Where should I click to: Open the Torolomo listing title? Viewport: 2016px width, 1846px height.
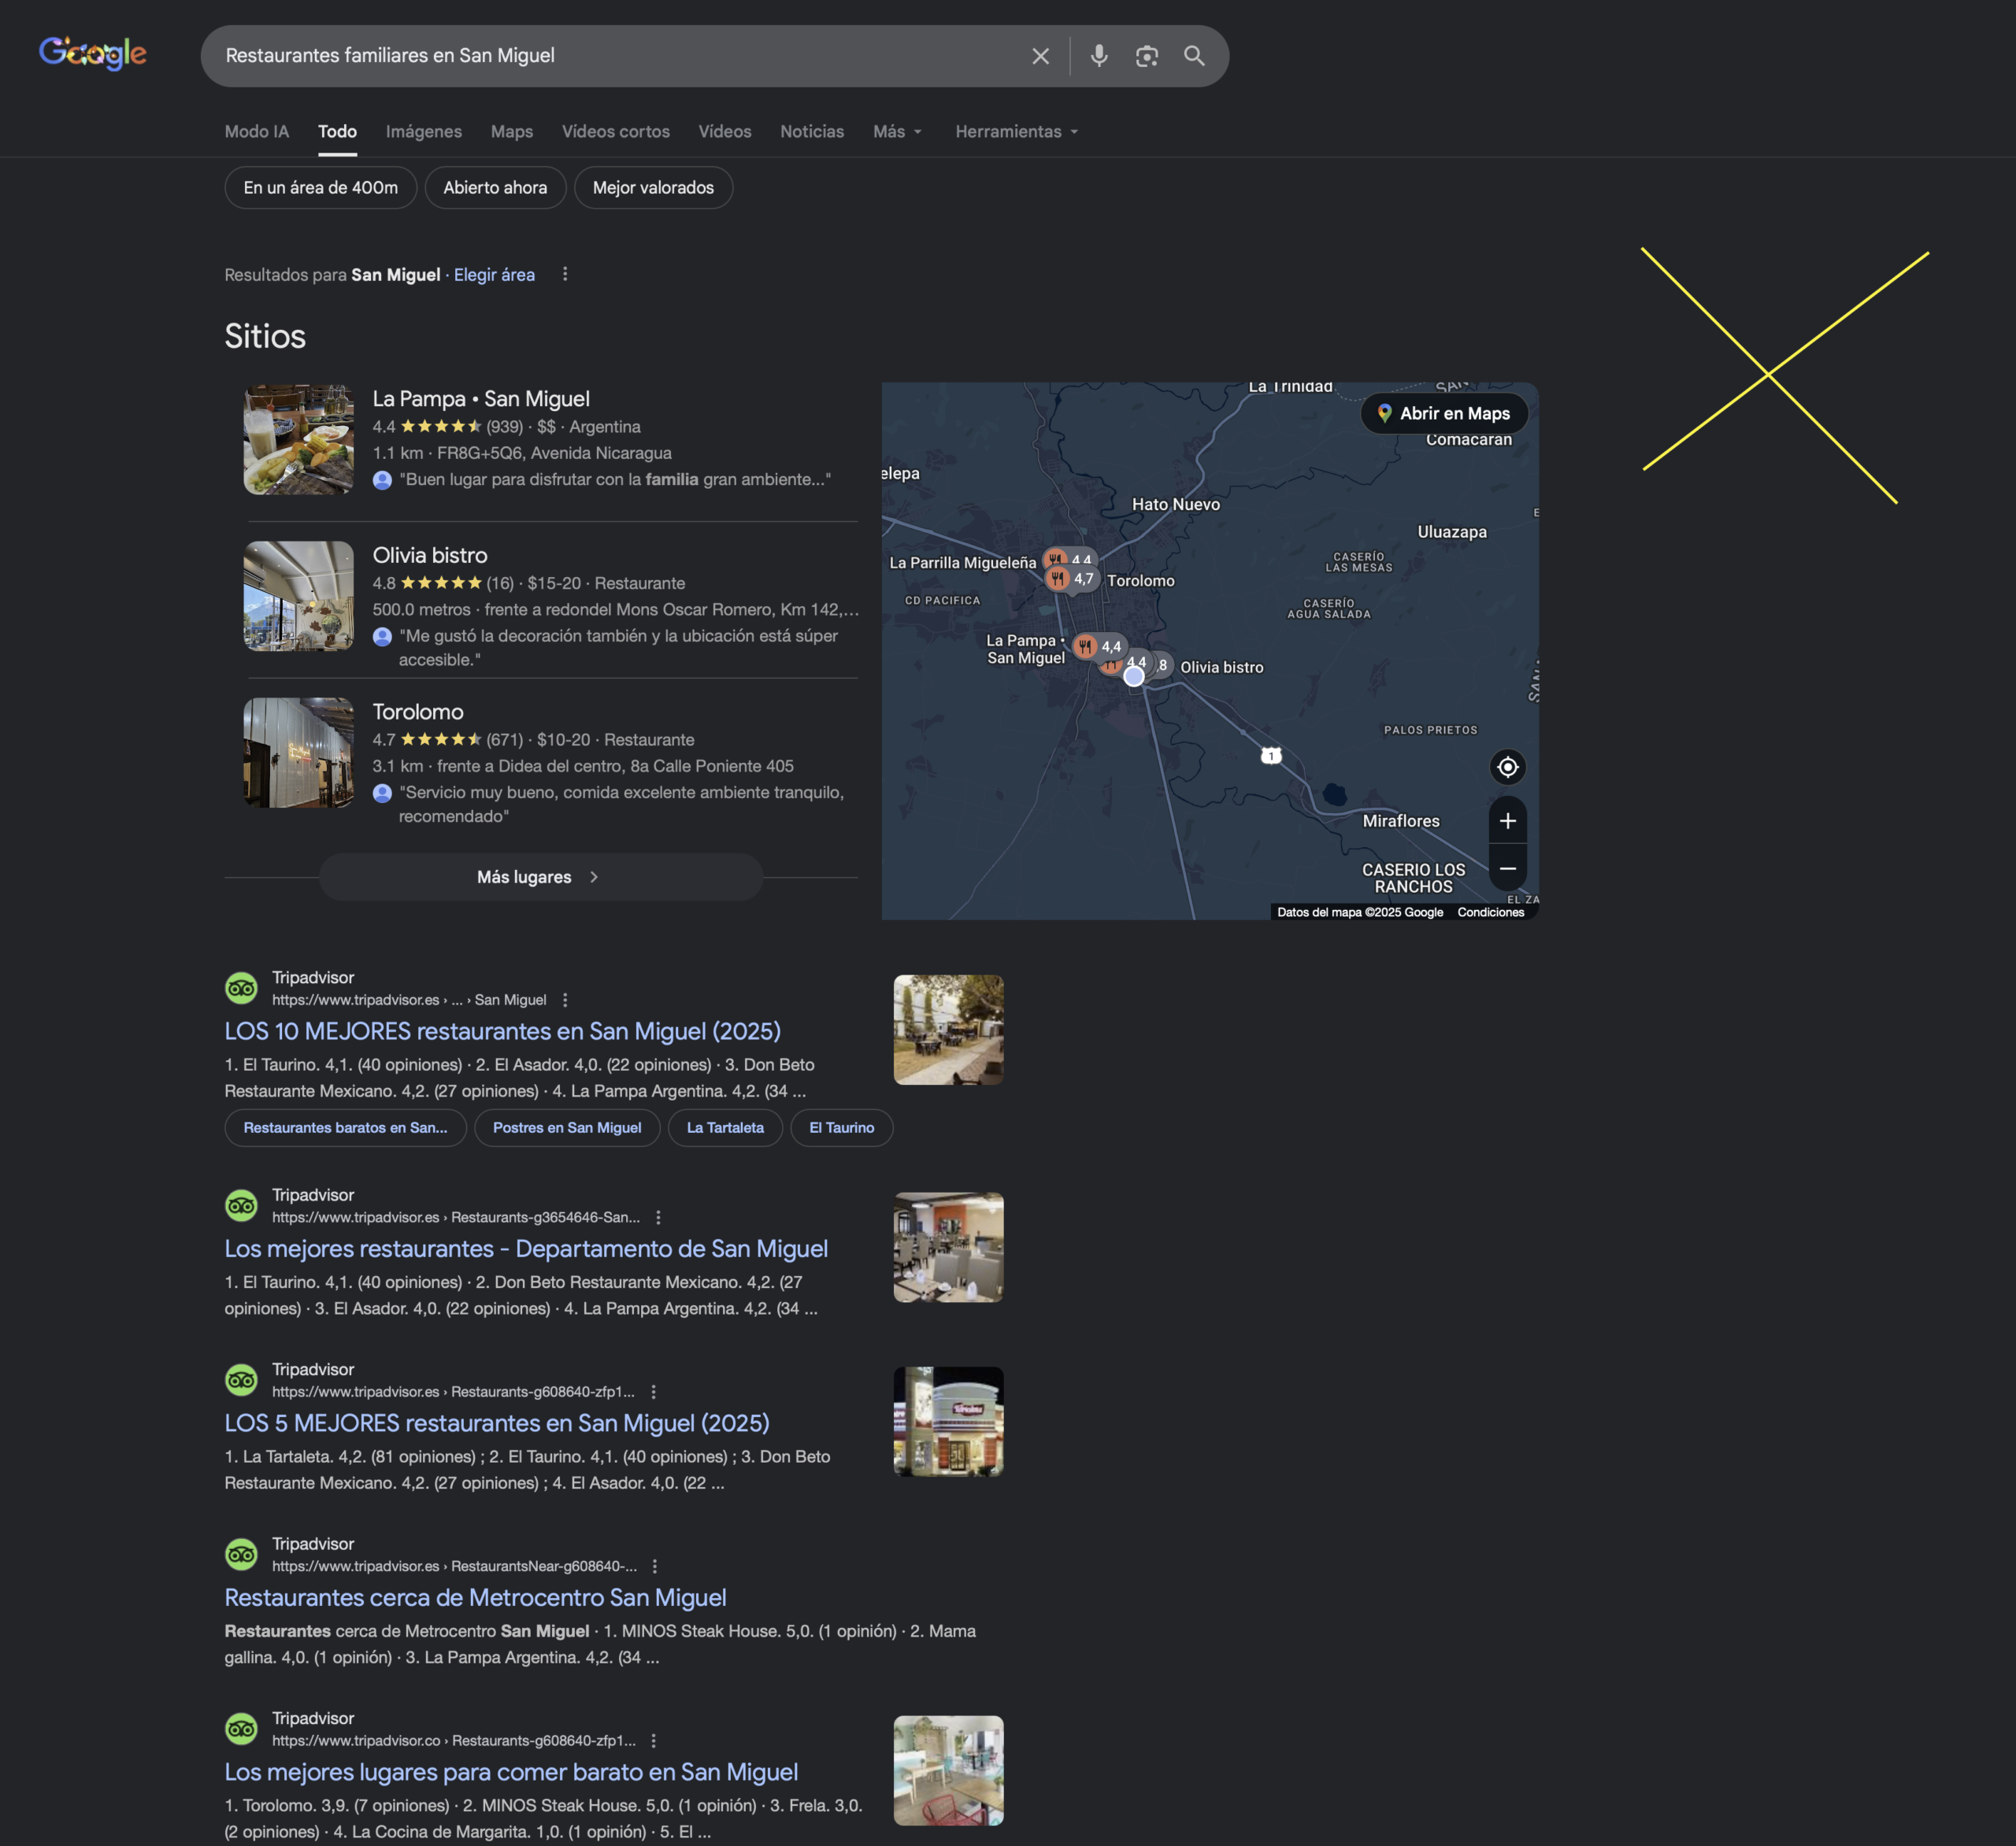click(418, 712)
